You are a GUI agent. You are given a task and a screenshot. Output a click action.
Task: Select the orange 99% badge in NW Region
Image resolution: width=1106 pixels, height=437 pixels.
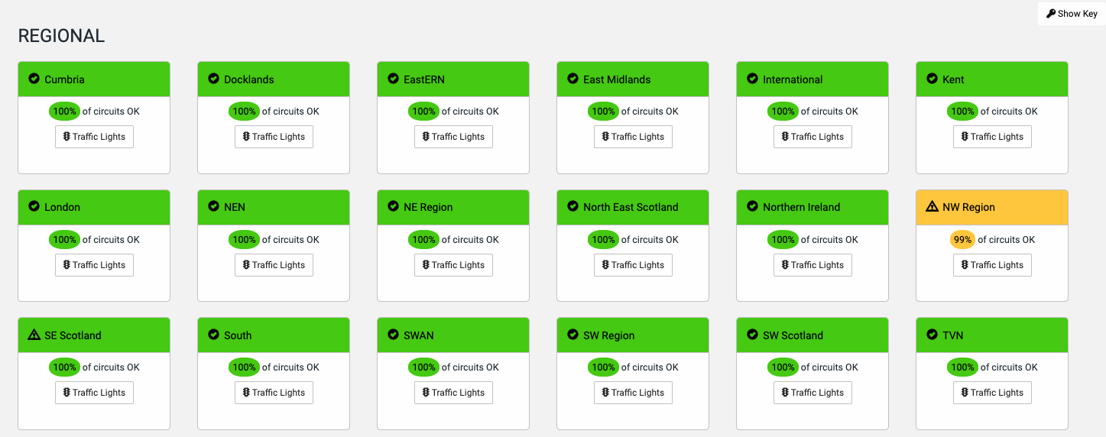[x=962, y=240]
